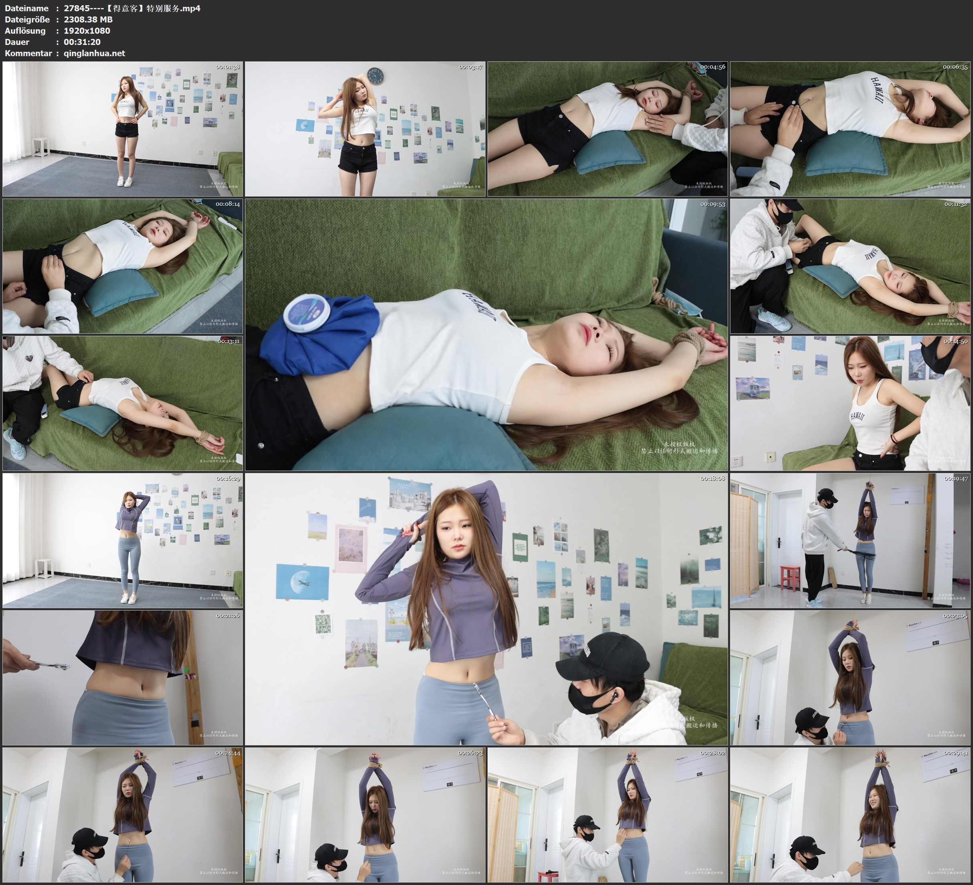Click the close-up thumbnail stamped 00:21:26
Viewport: 973px width, 885px height.
[x=123, y=677]
